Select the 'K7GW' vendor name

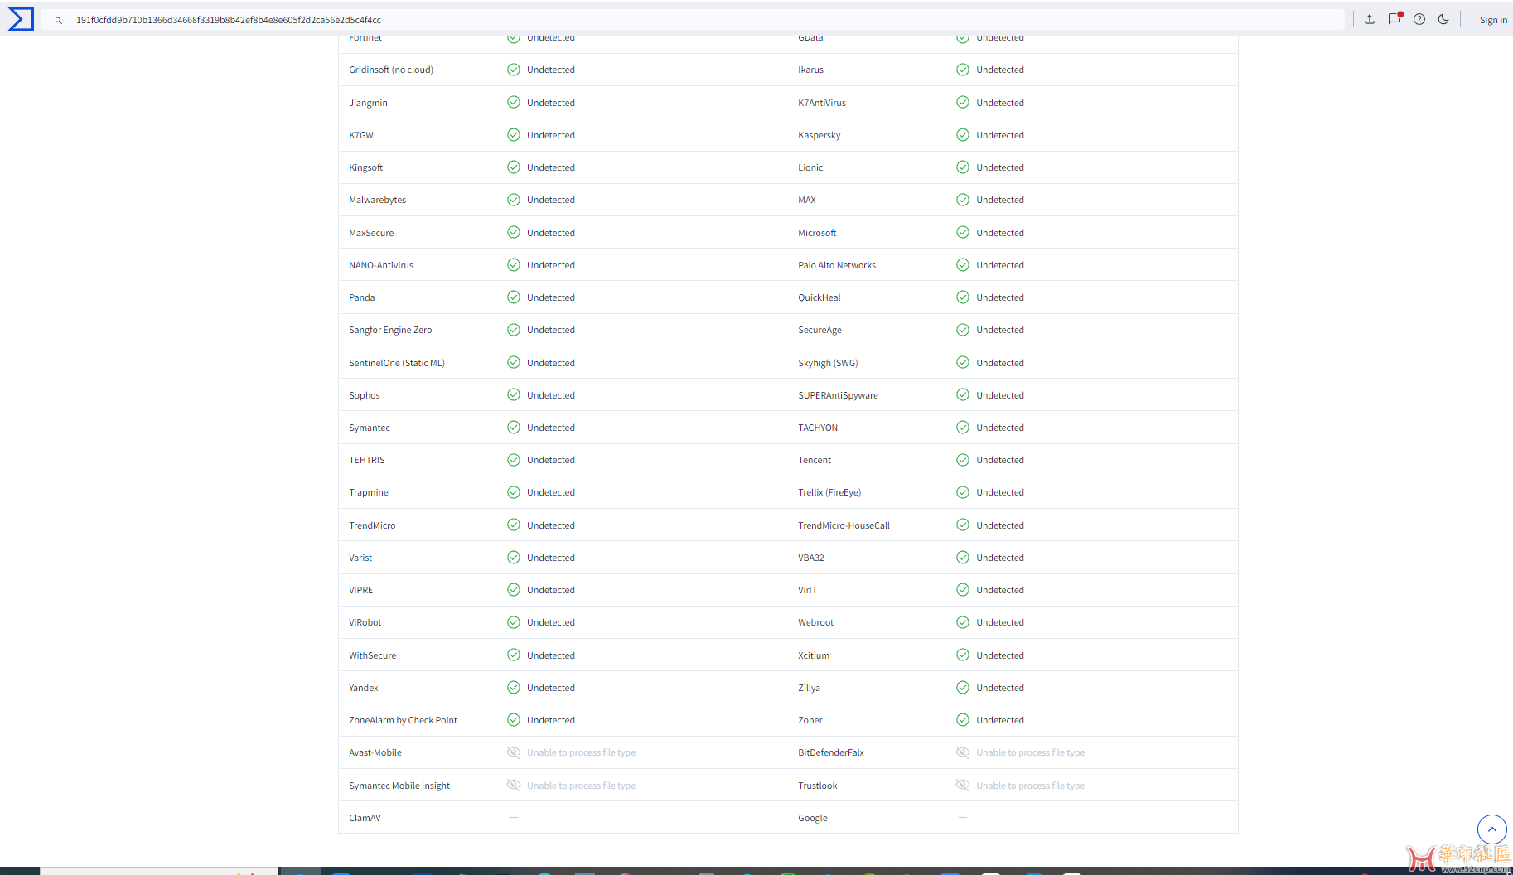pyautogui.click(x=361, y=135)
